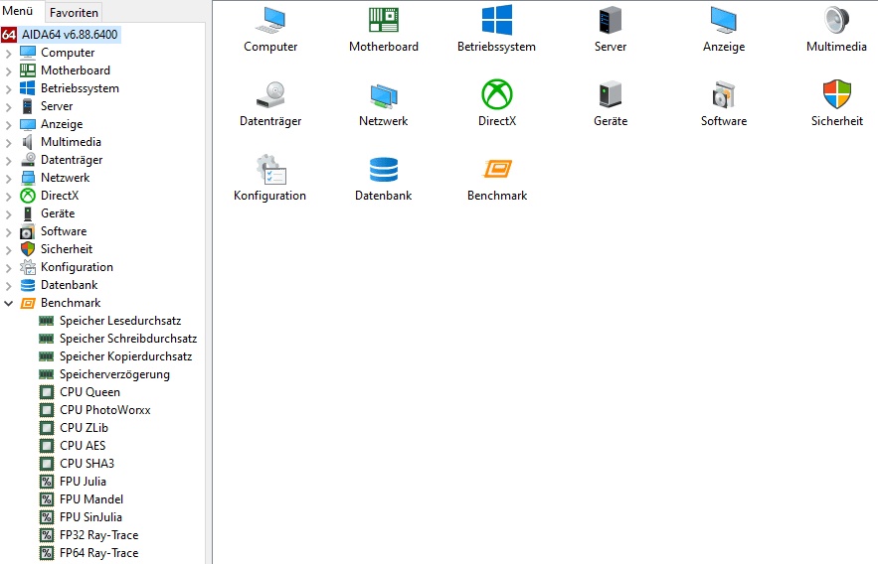Click the Sicherheit shield icon in the tree
Screen dimensions: 878x564
tap(28, 249)
